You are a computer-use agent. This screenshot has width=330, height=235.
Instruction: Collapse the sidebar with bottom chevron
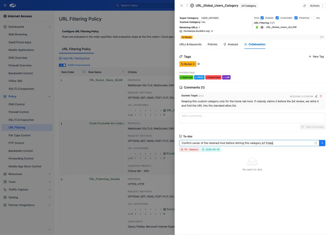pyautogui.click(x=49, y=229)
